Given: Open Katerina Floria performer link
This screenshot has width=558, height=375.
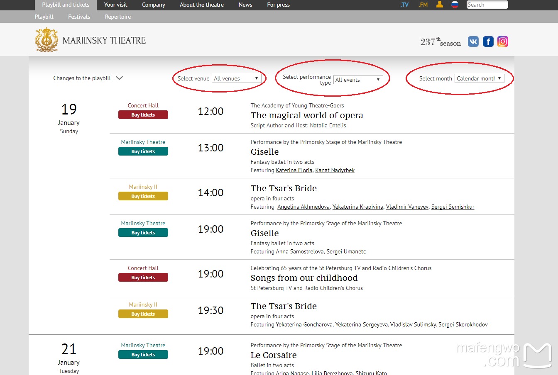Looking at the screenshot, I should pos(294,170).
